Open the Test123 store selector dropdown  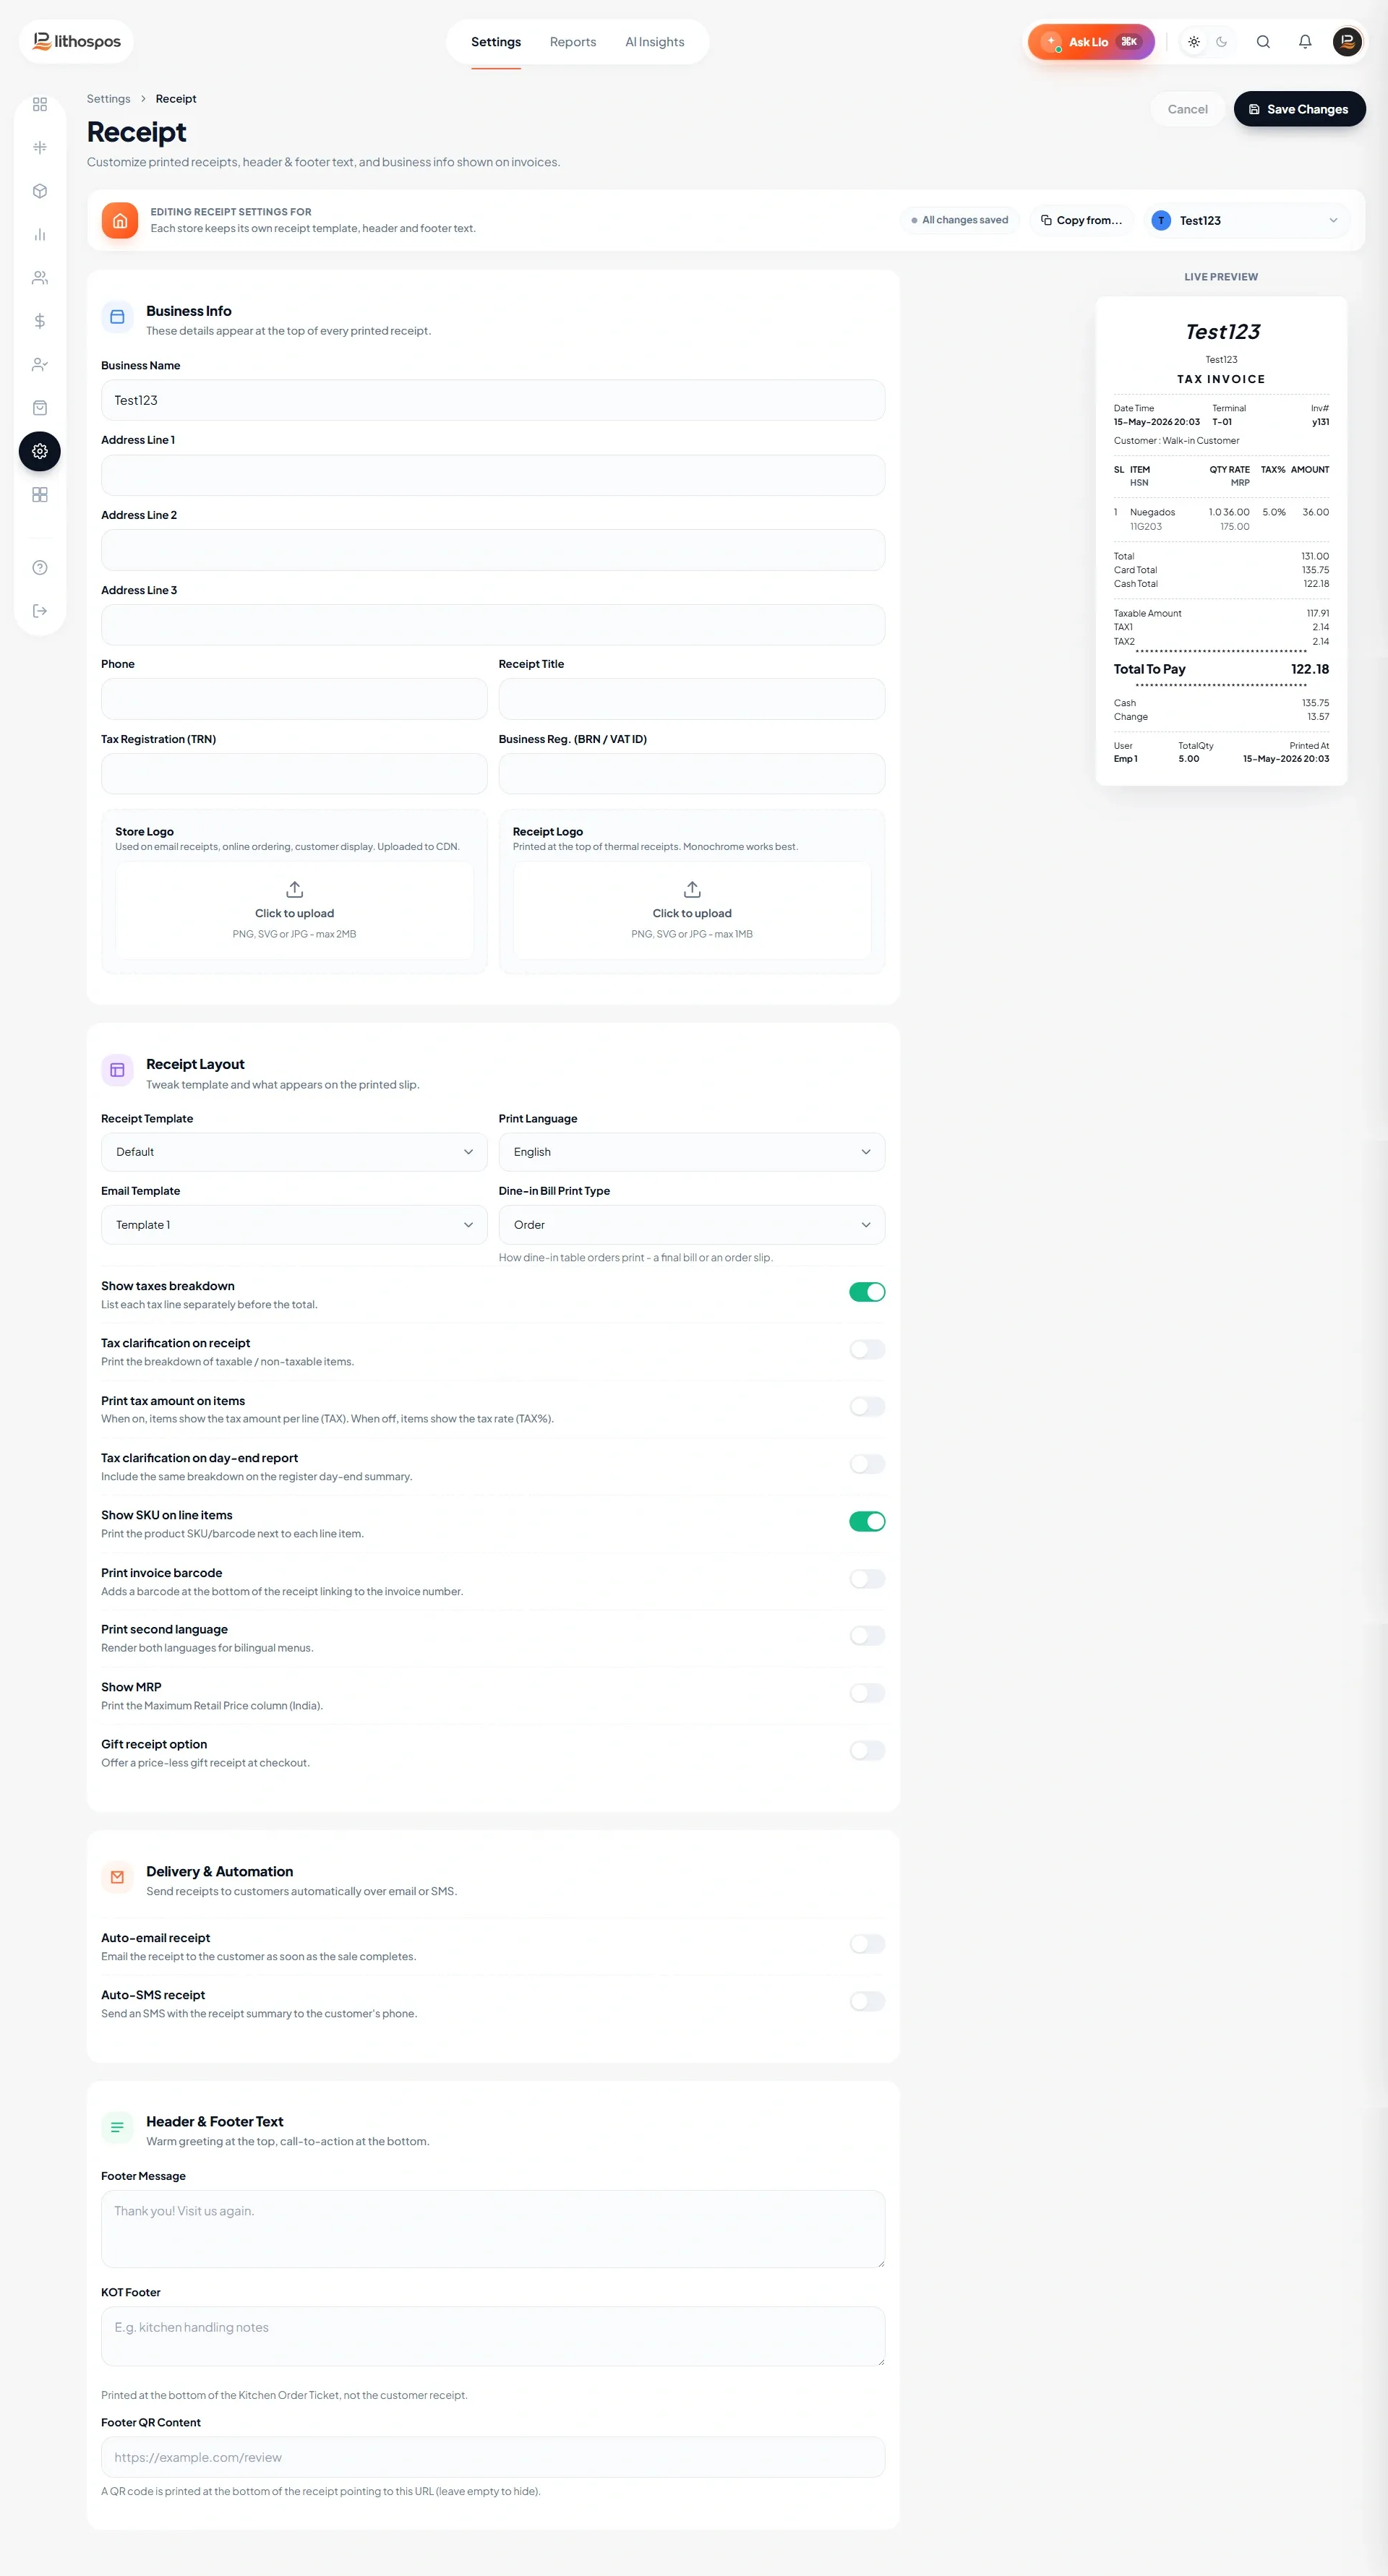pyautogui.click(x=1245, y=220)
